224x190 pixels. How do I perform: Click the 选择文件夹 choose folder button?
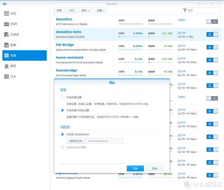click(x=76, y=141)
